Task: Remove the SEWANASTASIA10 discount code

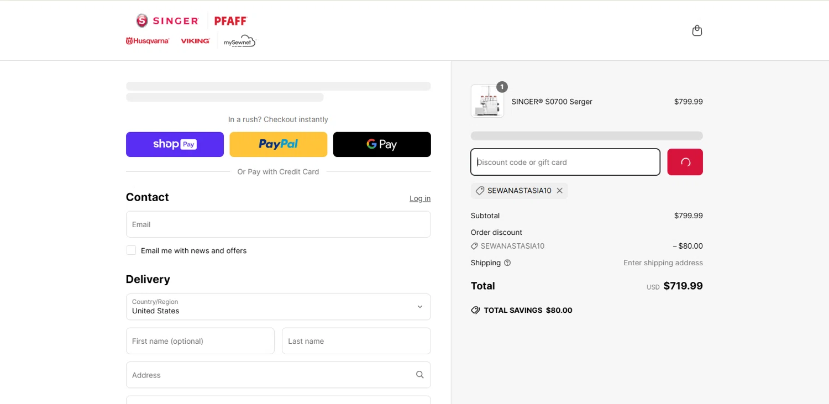Action: (559, 191)
